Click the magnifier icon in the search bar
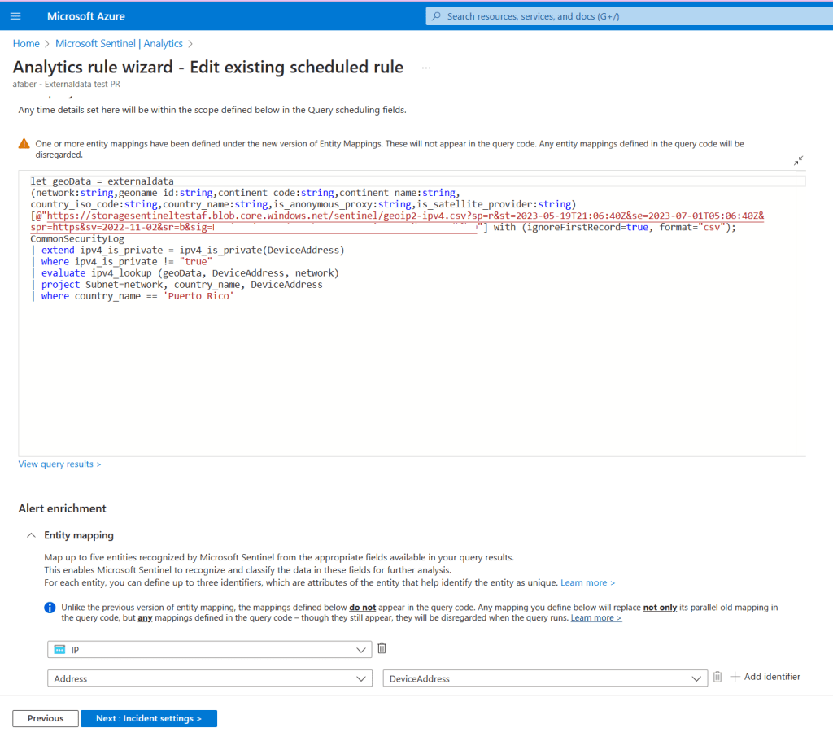This screenshot has width=833, height=741. point(437,16)
